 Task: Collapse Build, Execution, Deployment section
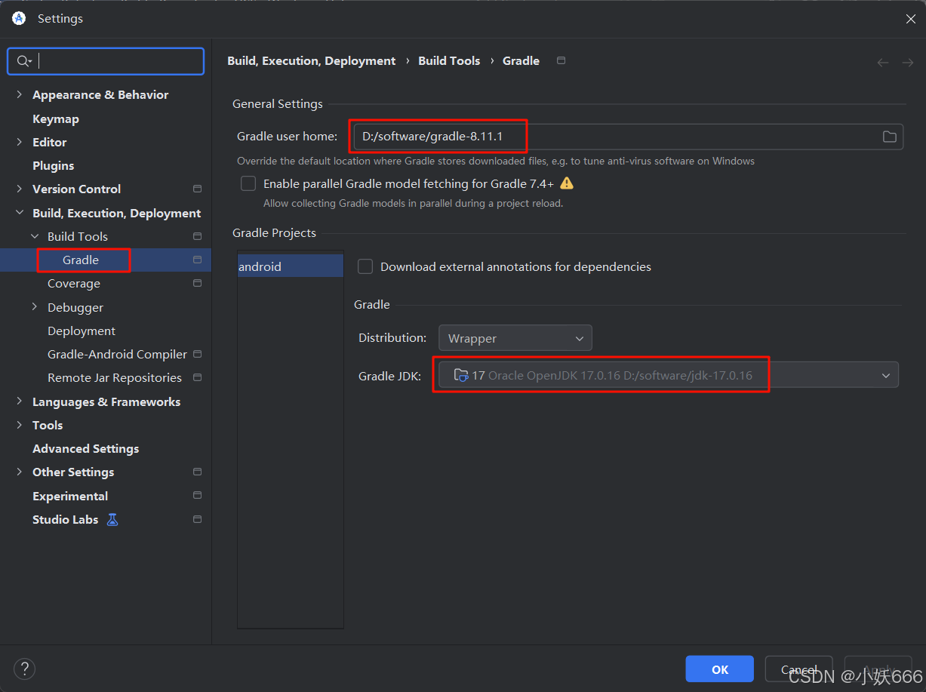click(x=19, y=213)
